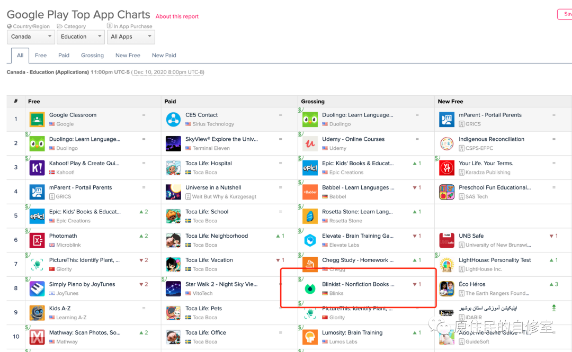
Task: Switch to the Grossing tab
Action: click(92, 56)
